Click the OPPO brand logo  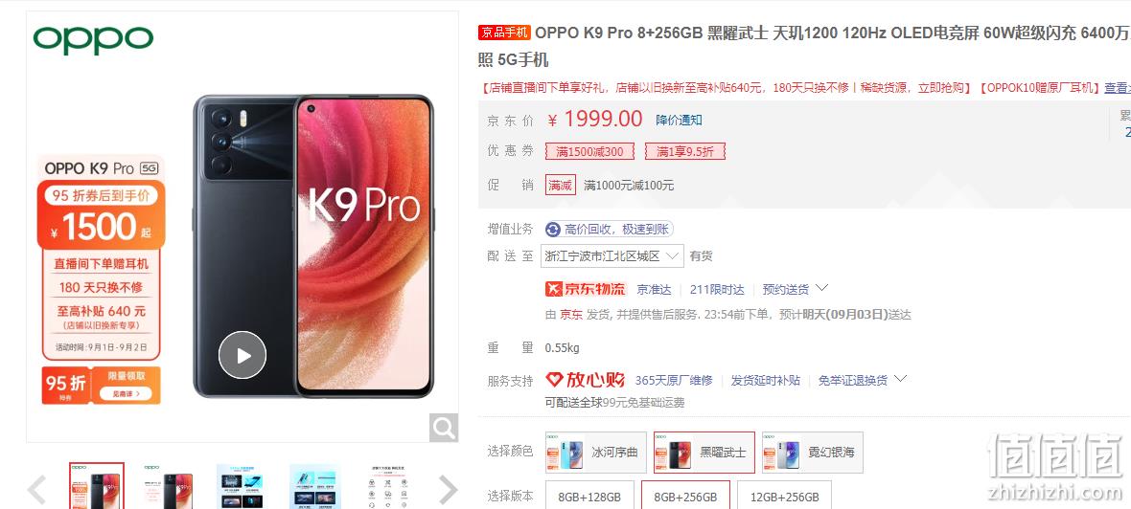click(93, 39)
